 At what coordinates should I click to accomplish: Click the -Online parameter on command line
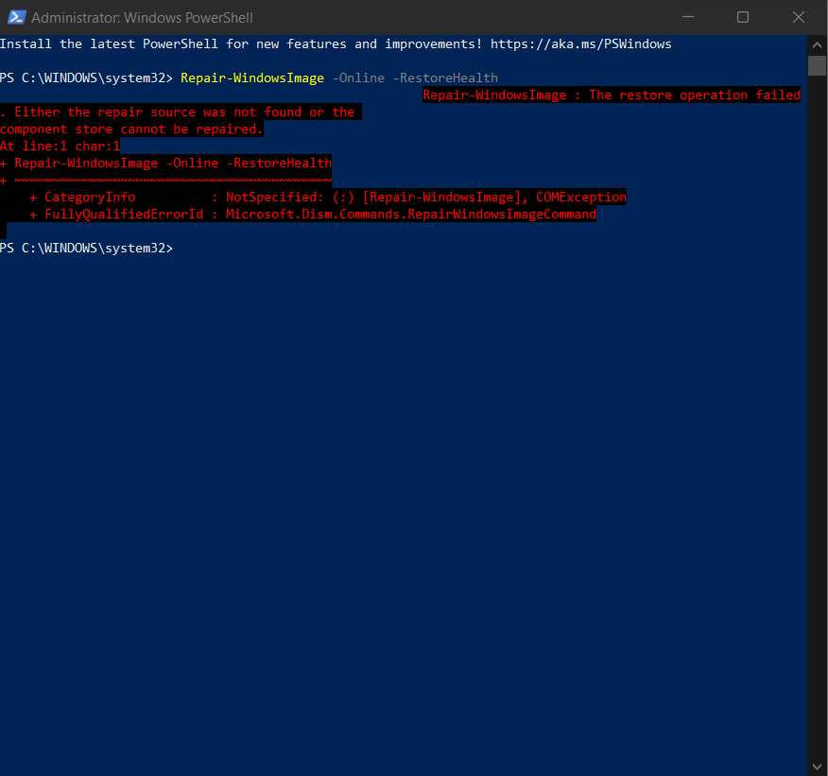click(358, 78)
